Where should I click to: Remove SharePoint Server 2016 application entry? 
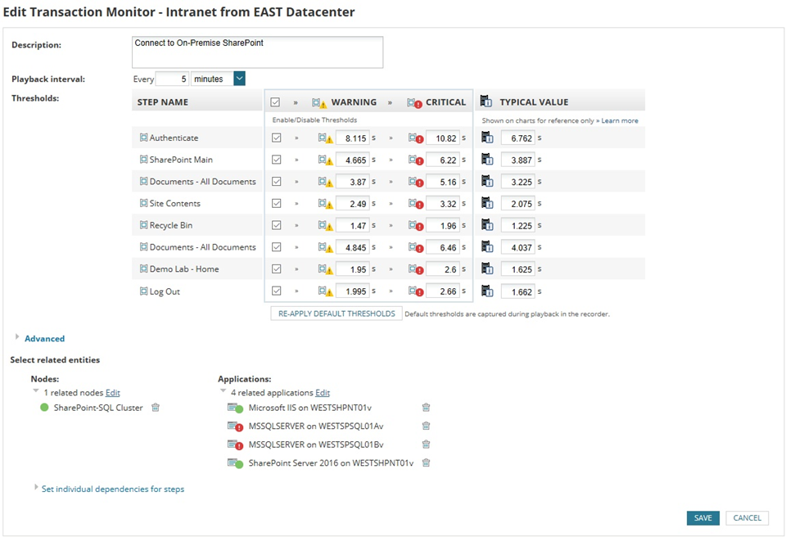pos(426,463)
